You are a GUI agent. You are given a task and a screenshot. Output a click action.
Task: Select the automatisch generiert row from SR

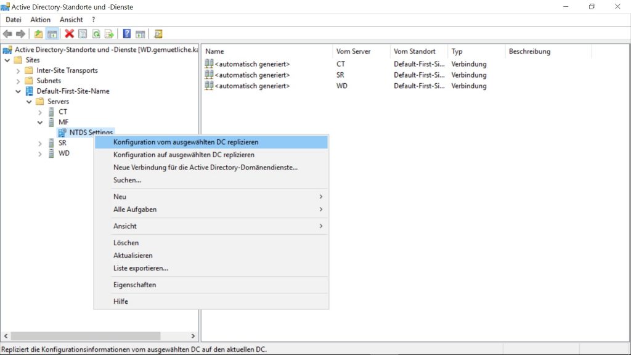(346, 75)
